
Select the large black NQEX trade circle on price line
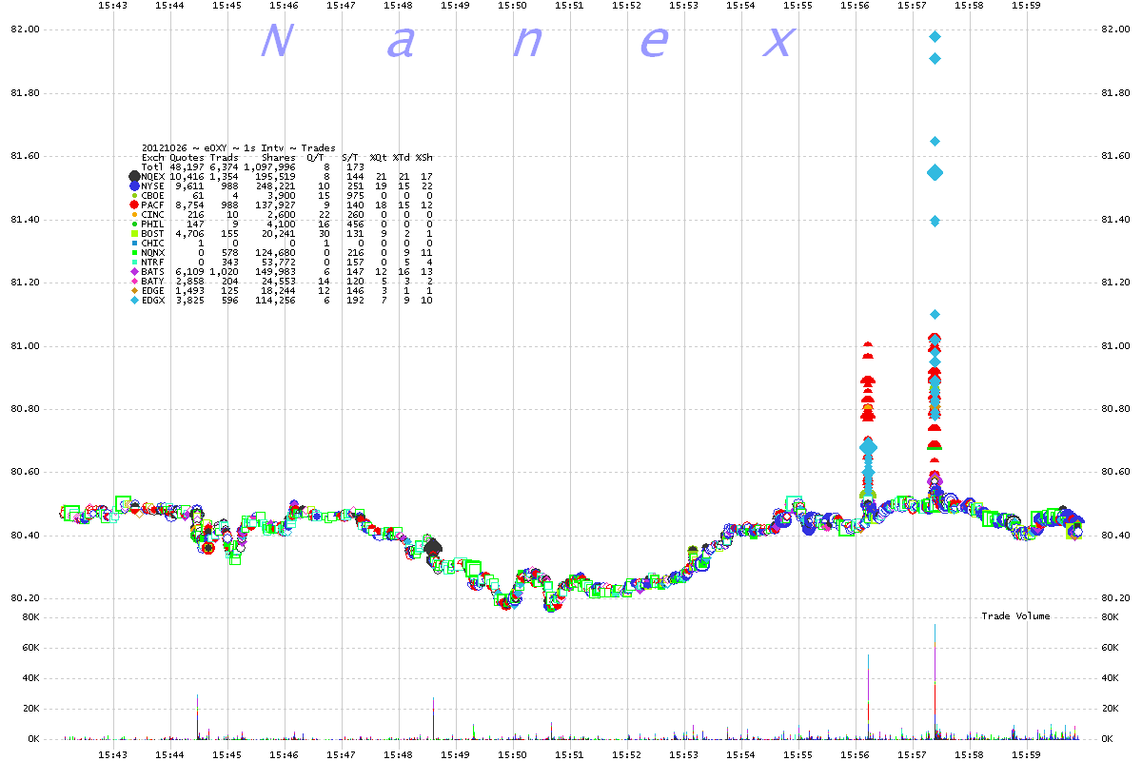coord(433,548)
